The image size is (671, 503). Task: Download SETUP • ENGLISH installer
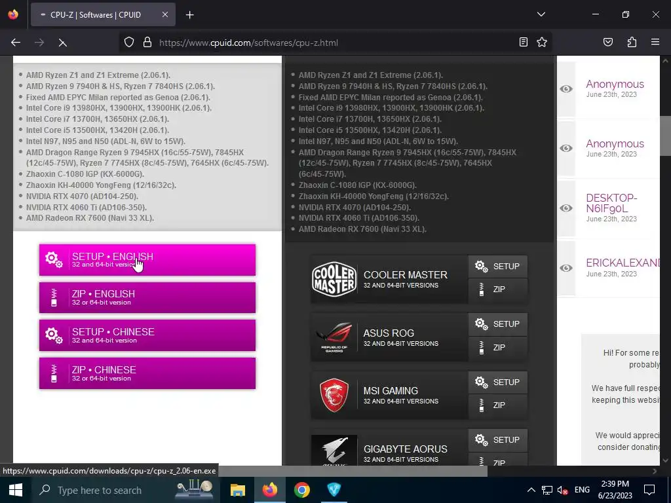coord(147,260)
